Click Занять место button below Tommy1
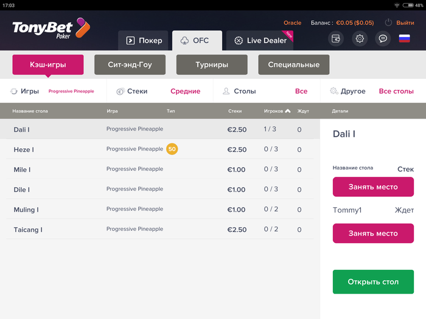 click(373, 233)
